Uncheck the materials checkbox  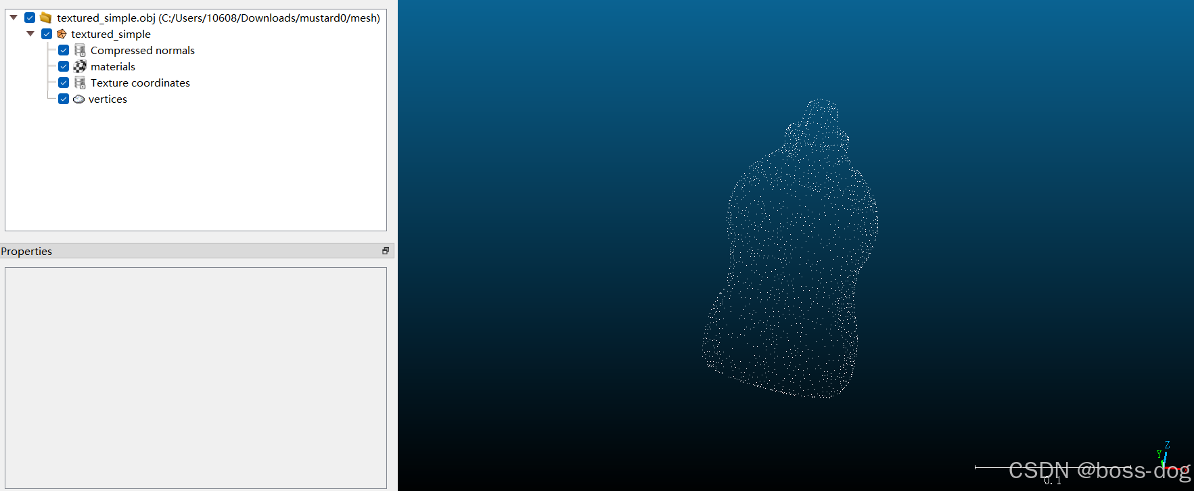[64, 66]
